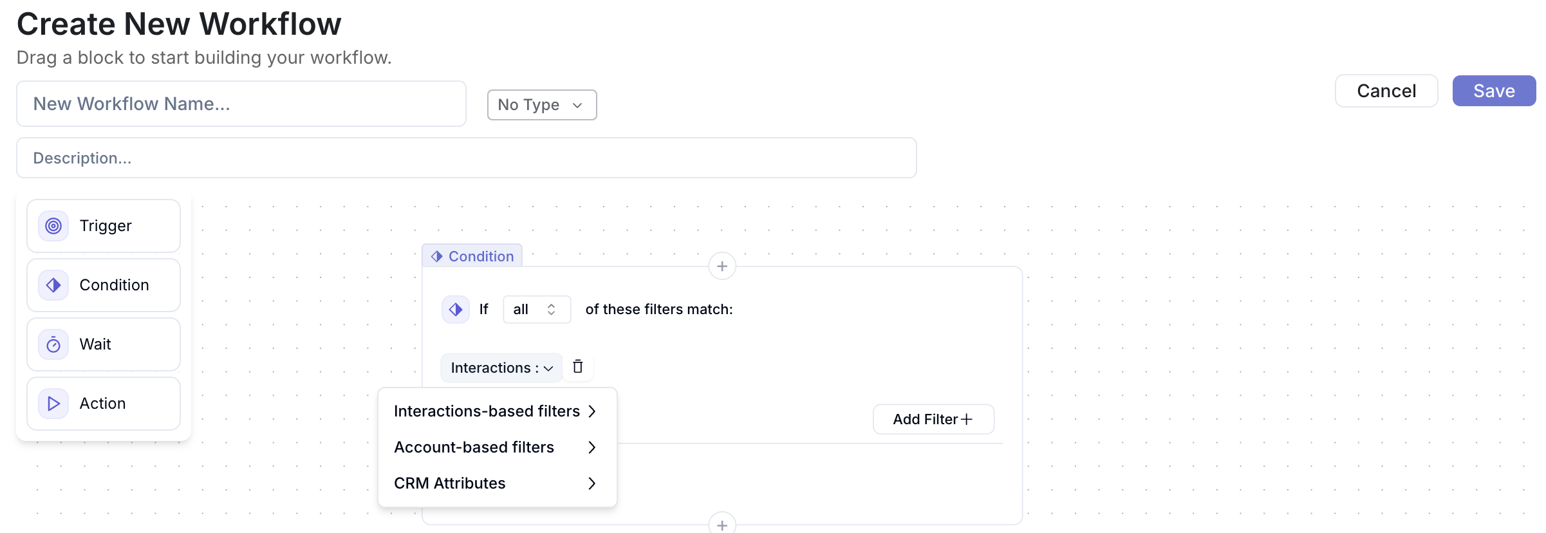Click the Wait block timer icon

(53, 344)
